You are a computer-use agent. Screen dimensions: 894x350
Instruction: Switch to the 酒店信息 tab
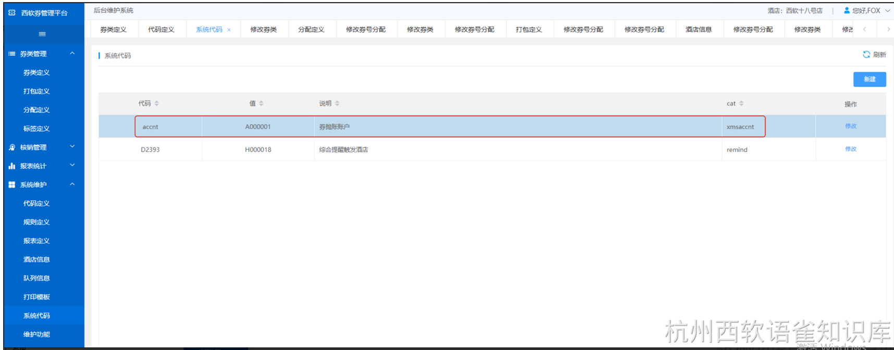click(x=699, y=30)
